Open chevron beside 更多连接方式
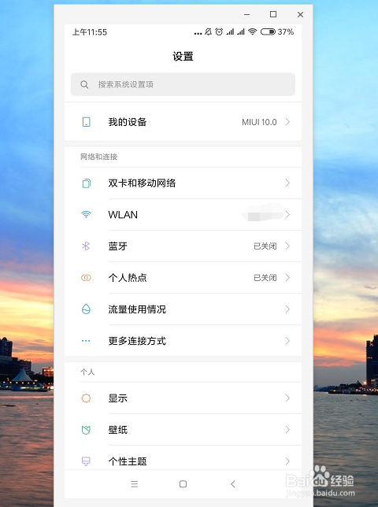378x507 pixels. 287,341
